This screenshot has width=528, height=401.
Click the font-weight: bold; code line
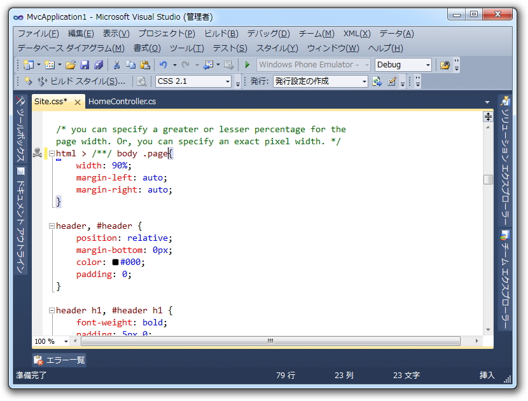pyautogui.click(x=122, y=322)
